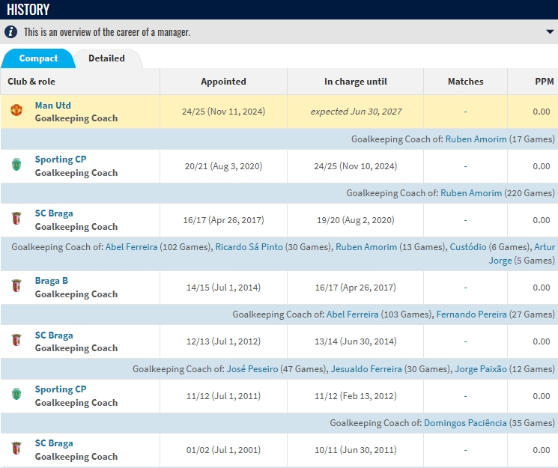Open SC Braga link appointed Apr 26, 2017
This screenshot has height=468, width=558.
coord(54,213)
